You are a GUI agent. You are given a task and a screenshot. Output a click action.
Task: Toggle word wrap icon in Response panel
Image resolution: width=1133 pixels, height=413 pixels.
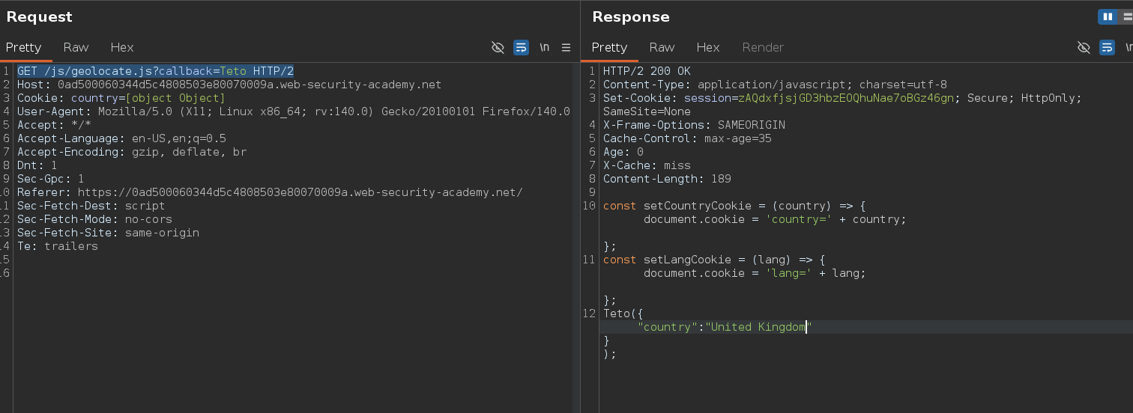1107,47
